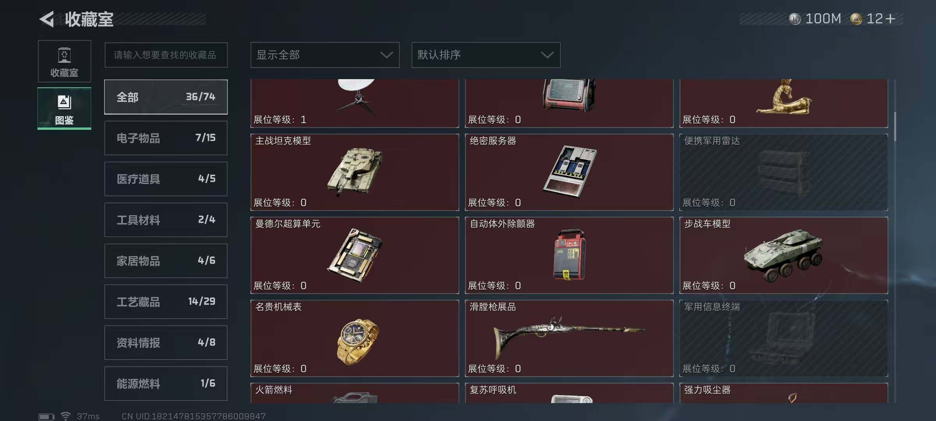Click the red defibrillator item image
The image size is (936, 421).
coord(569,255)
